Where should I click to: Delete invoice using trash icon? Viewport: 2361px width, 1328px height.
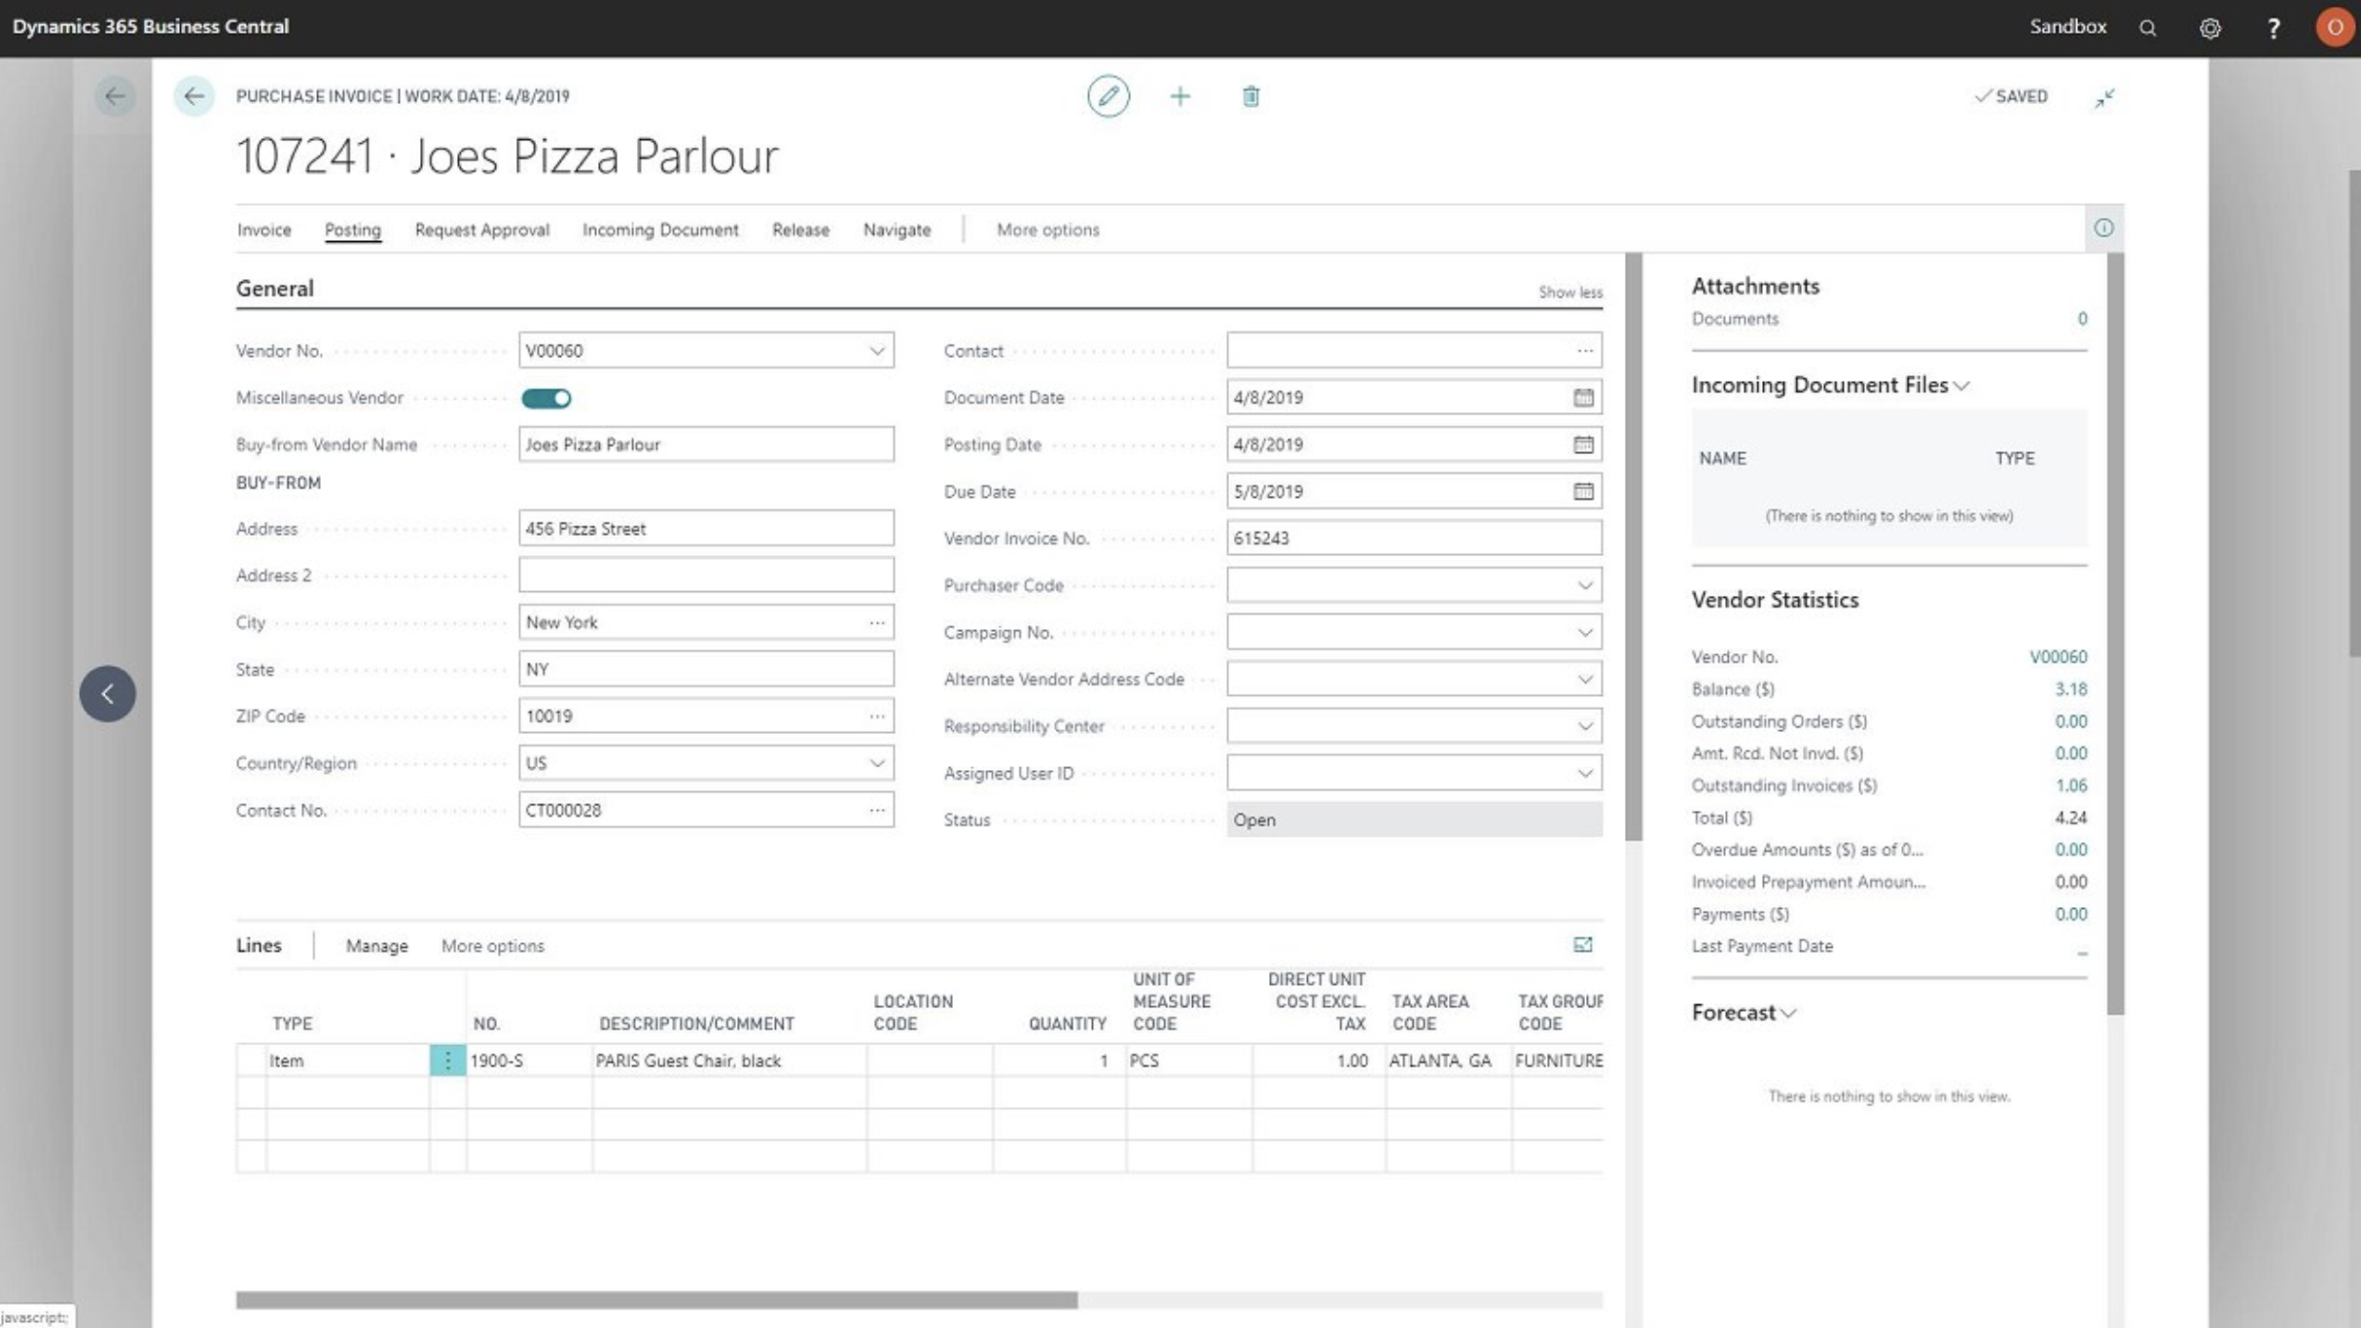coord(1251,96)
